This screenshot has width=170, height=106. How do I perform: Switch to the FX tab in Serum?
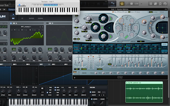click(22, 18)
